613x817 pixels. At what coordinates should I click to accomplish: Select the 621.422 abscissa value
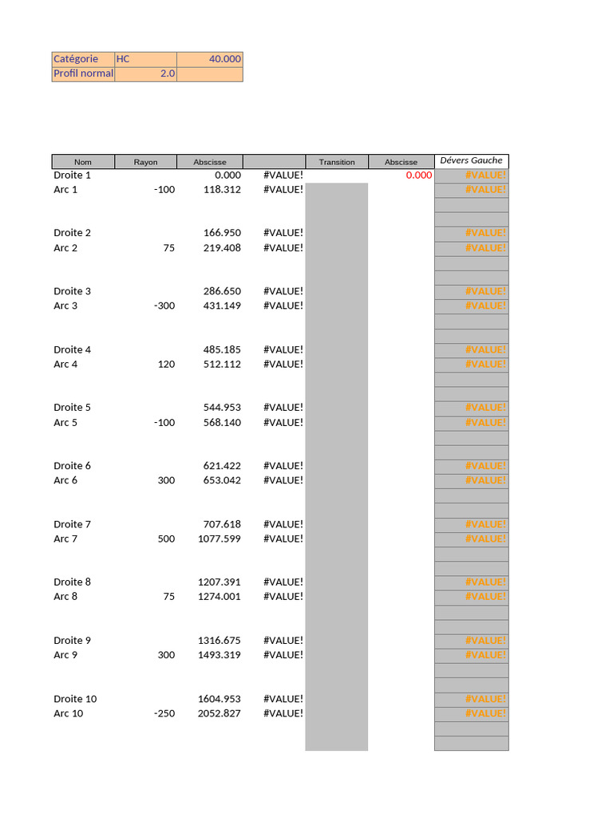pyautogui.click(x=222, y=466)
